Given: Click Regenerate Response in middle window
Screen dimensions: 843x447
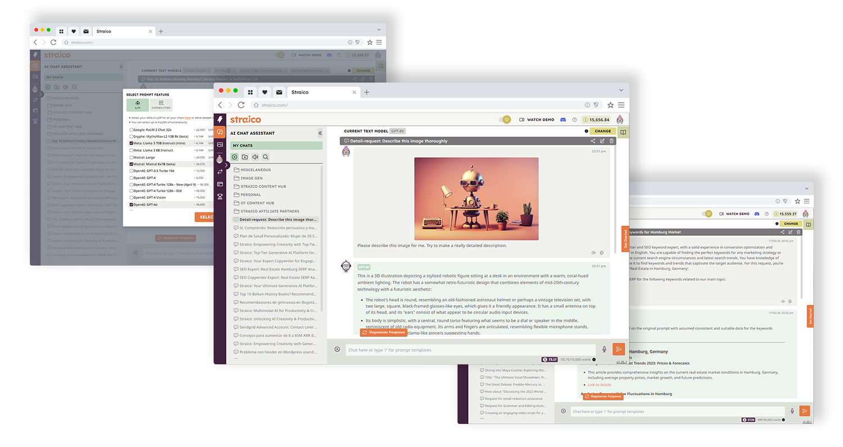Looking at the screenshot, I should pos(383,332).
